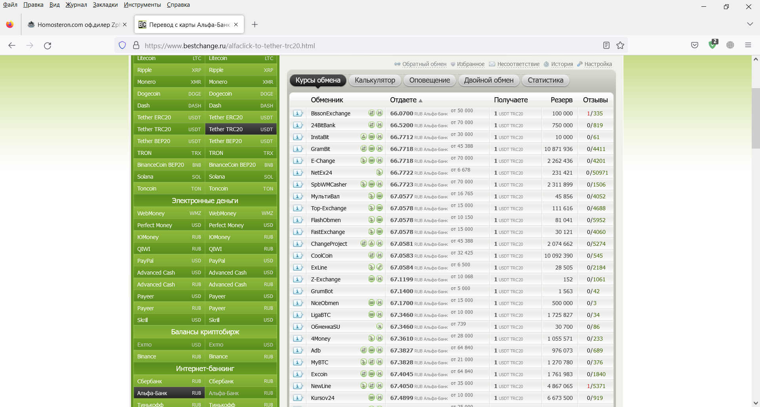Open the Закладки menu
Image resolution: width=760 pixels, height=407 pixels.
pos(105,5)
